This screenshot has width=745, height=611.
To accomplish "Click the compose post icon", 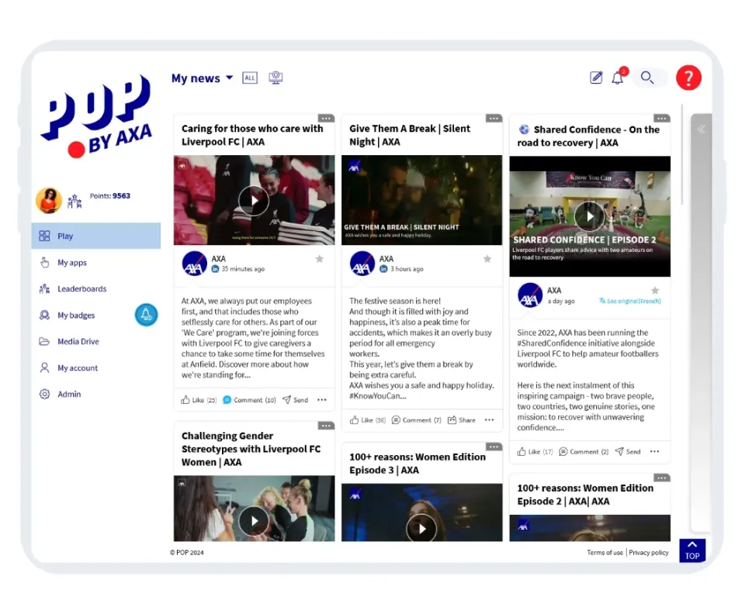I will pyautogui.click(x=596, y=78).
